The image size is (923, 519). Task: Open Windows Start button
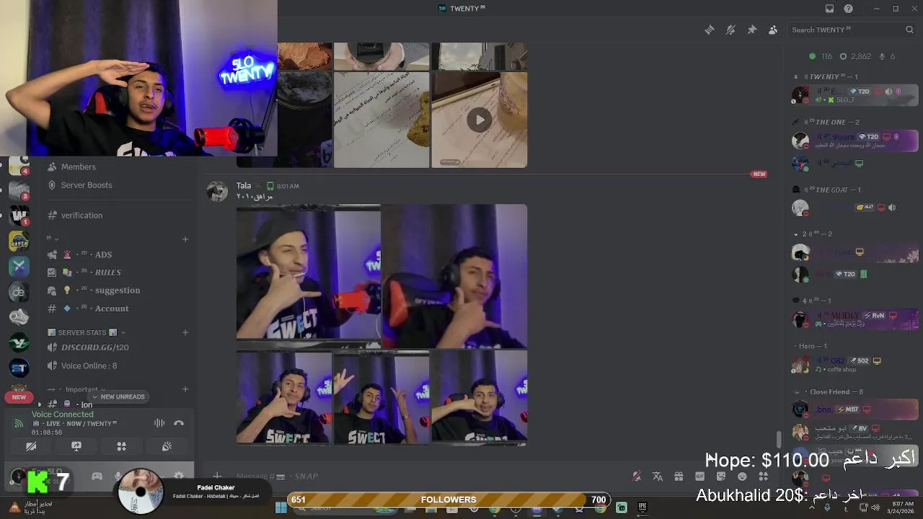coord(281,507)
